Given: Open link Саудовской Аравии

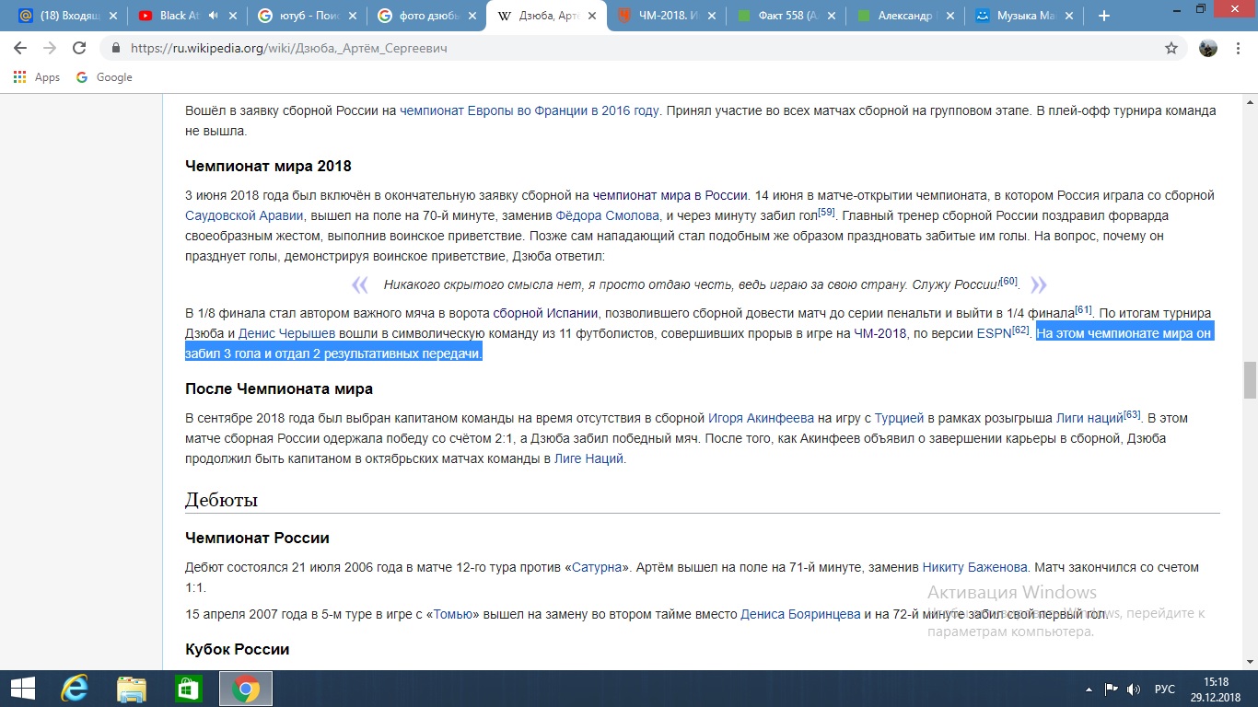Looking at the screenshot, I should 244,215.
